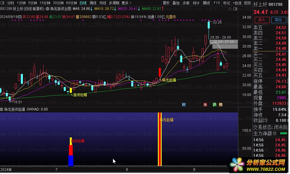Click the 枭龙起爆 label on the main chart
This screenshot has width=290, height=174.
(x=169, y=80)
